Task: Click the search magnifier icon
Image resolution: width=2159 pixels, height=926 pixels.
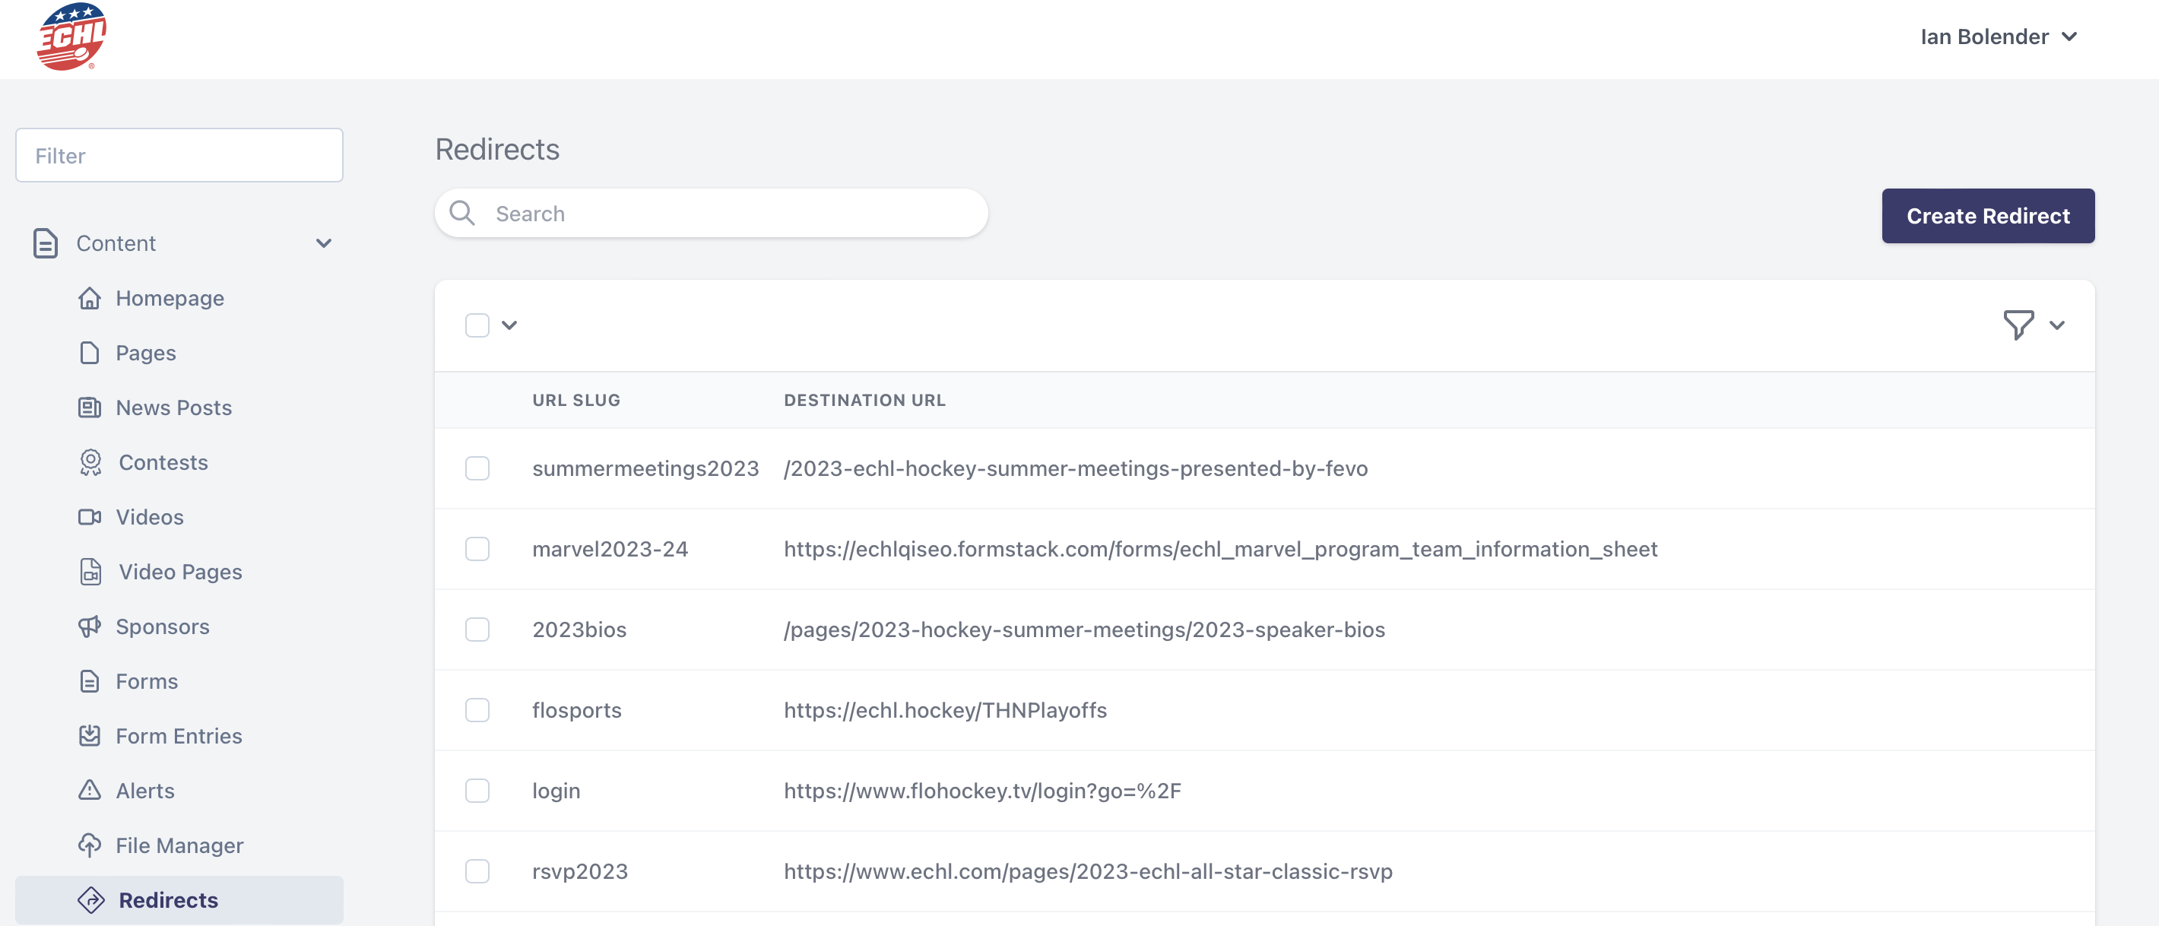Action: click(x=461, y=214)
